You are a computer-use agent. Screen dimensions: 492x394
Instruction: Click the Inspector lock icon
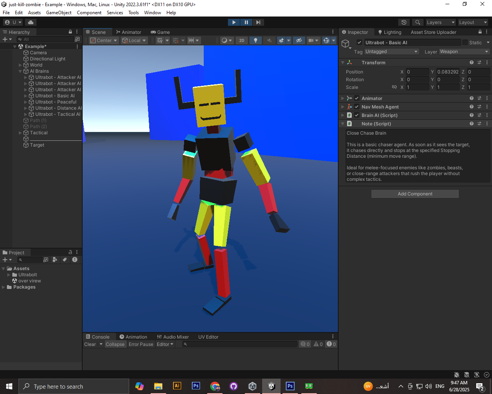pyautogui.click(x=480, y=32)
